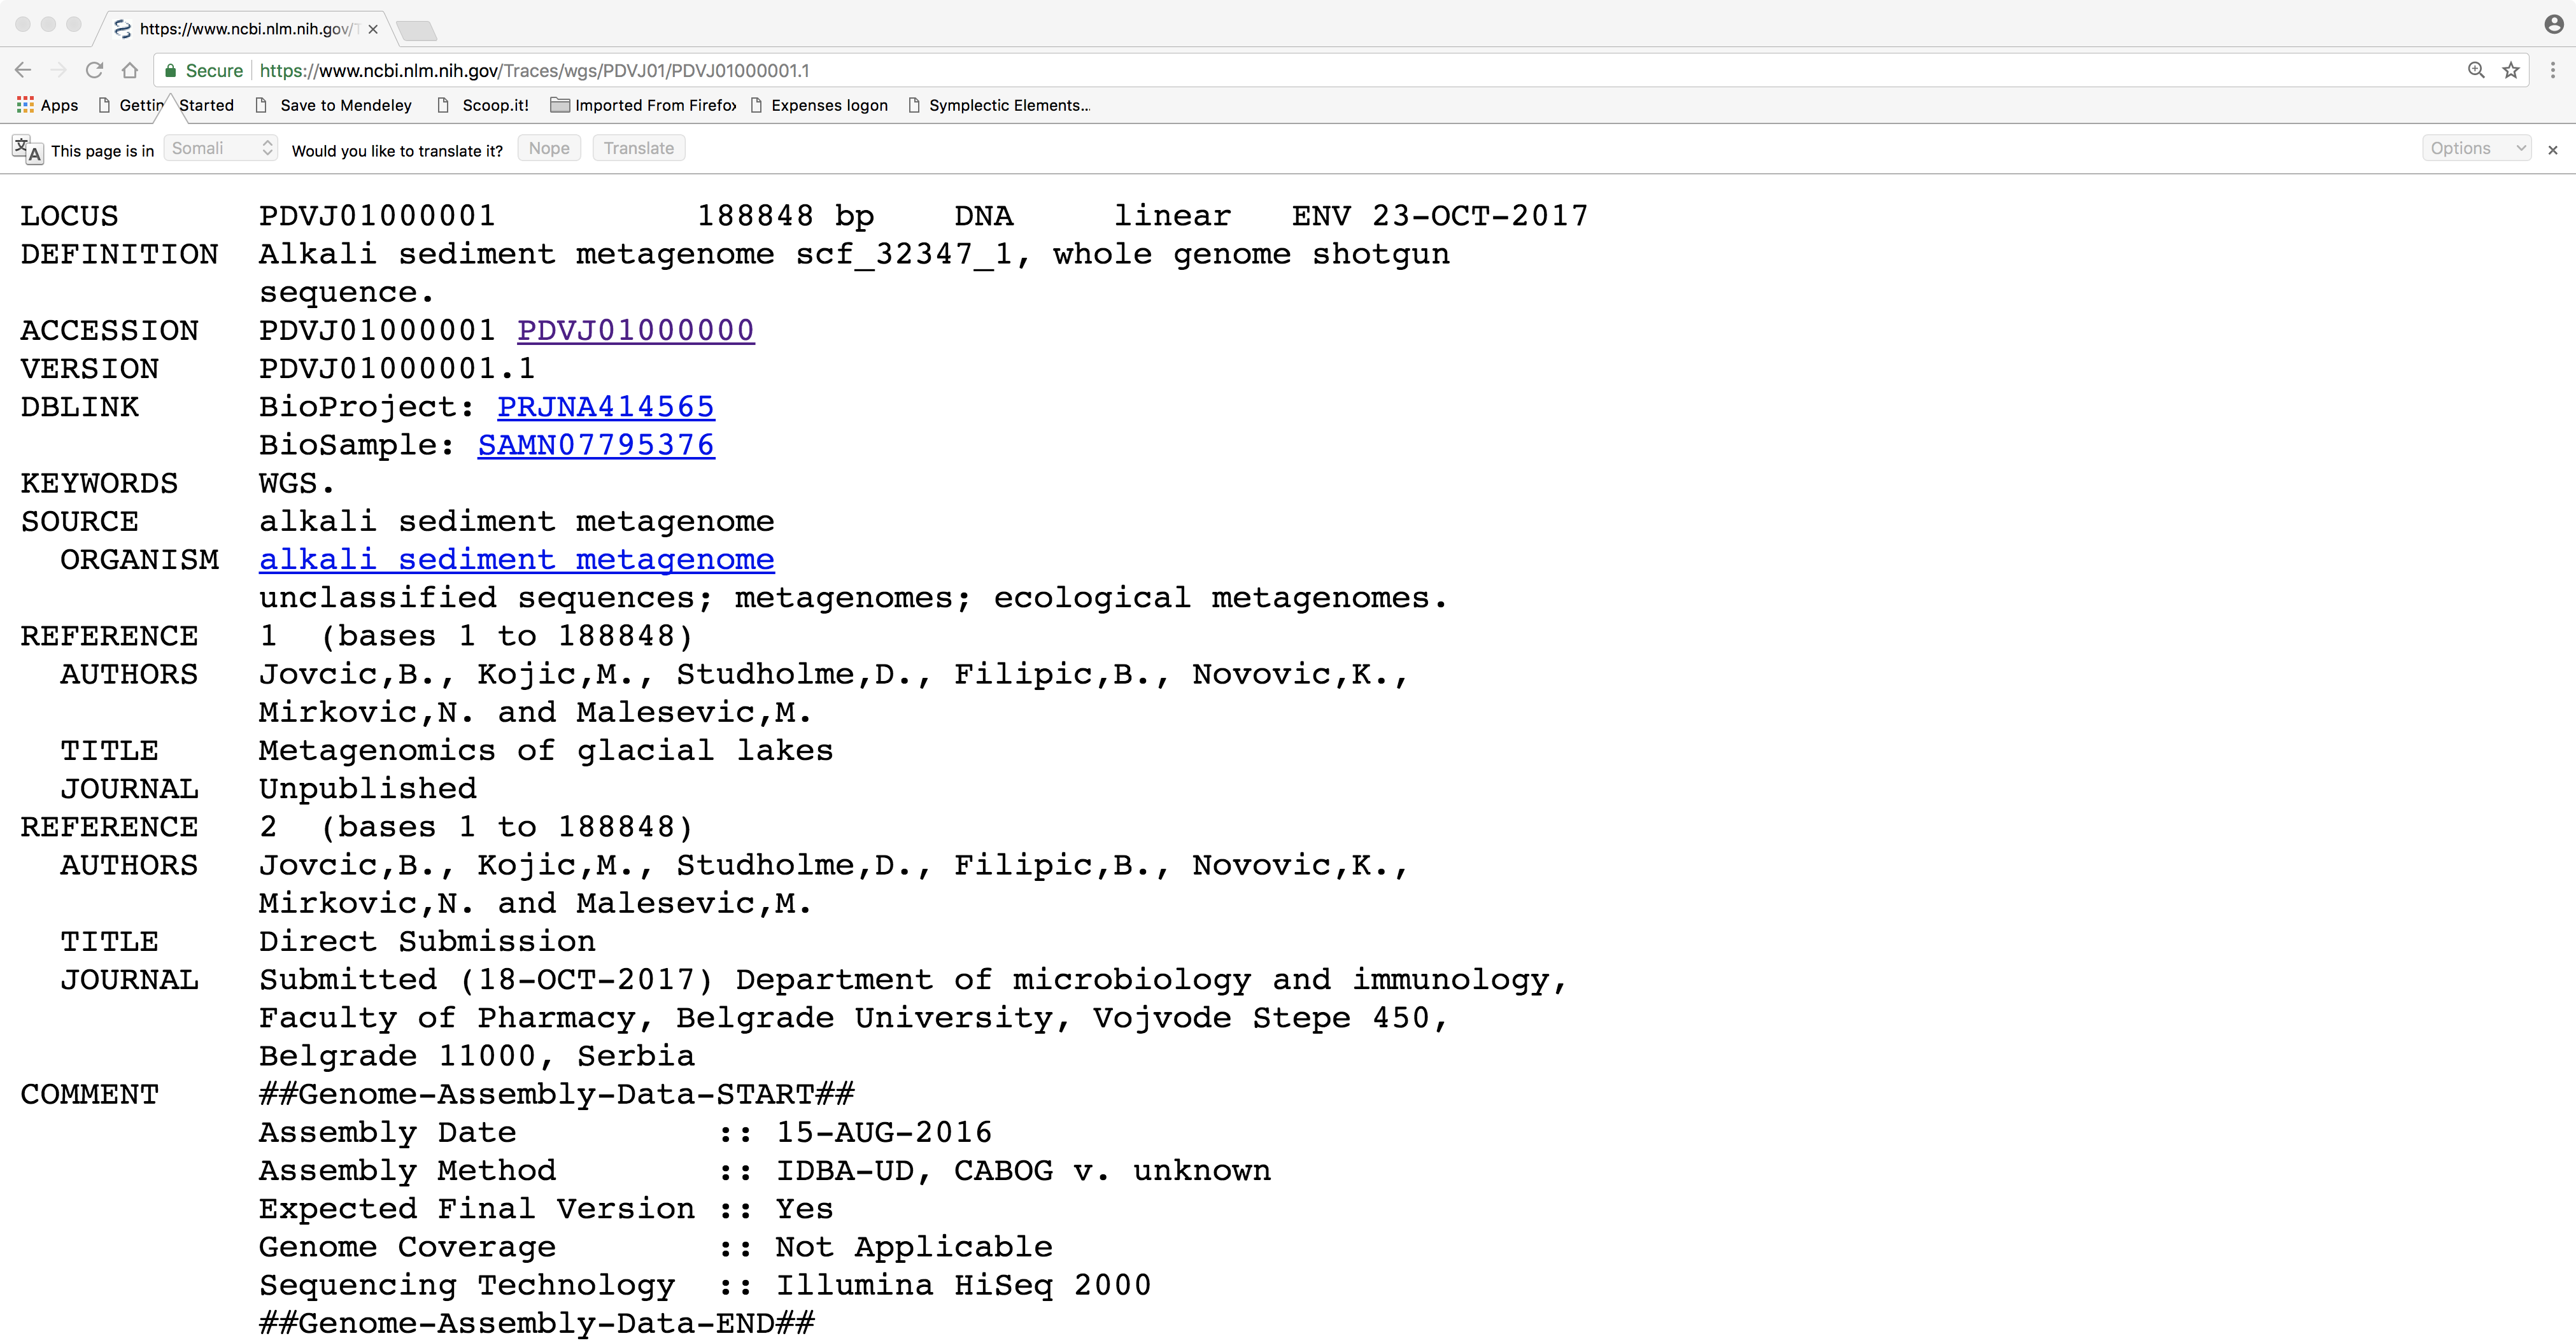
Task: Open BioProject PRJNA414565 link
Action: coord(606,407)
